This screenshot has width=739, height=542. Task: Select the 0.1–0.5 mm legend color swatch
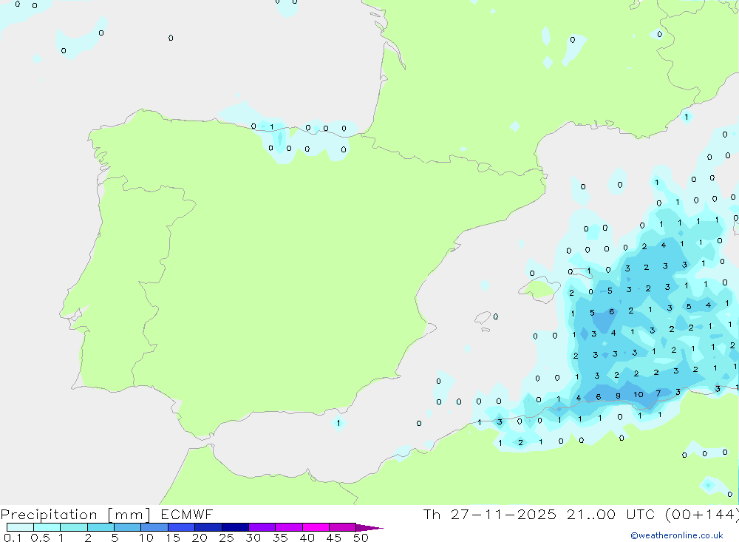(20, 527)
